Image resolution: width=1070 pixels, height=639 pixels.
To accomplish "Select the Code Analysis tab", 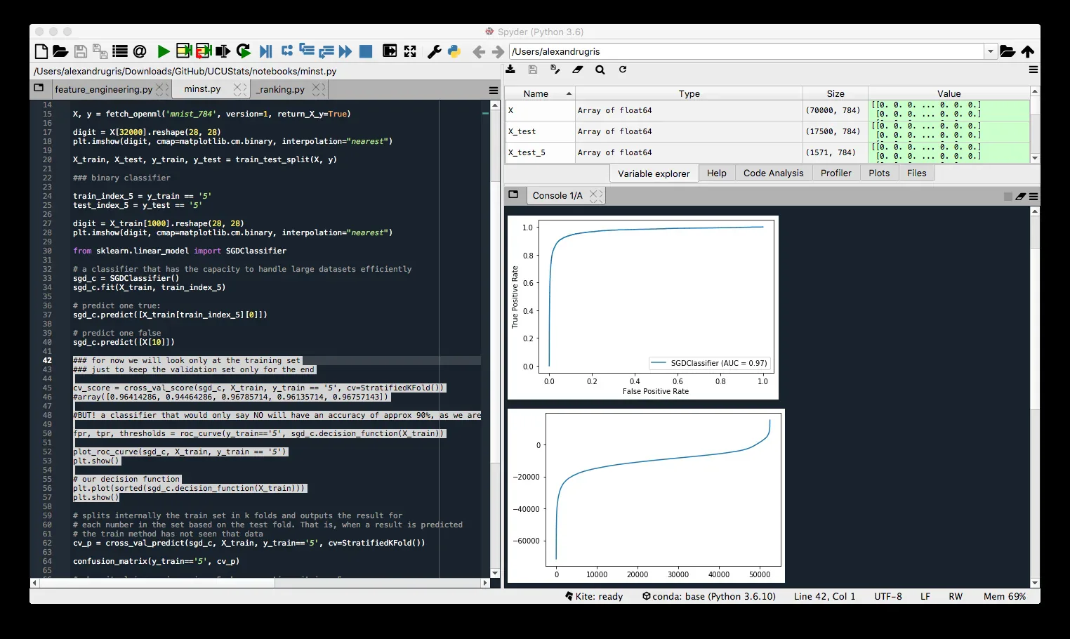I will [773, 173].
